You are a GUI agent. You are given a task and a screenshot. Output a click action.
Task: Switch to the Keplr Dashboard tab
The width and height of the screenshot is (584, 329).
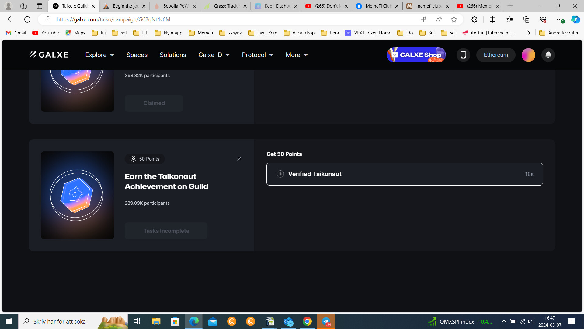click(x=276, y=6)
